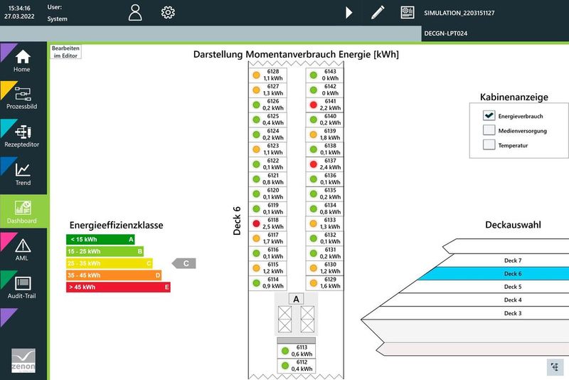Open the Prozessbild view
Screen dimensions: 569x380
point(23,98)
